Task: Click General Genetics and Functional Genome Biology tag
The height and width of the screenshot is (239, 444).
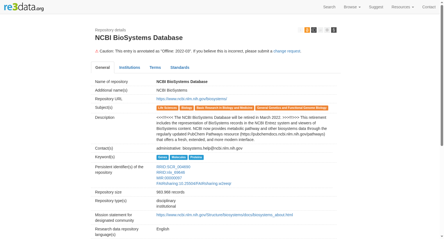Action: 292,108
